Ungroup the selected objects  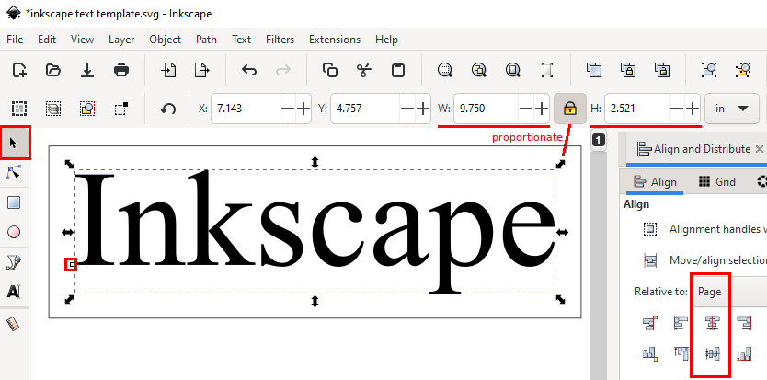coord(743,70)
